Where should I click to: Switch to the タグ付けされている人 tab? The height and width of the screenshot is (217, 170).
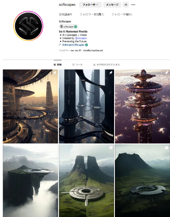[x=106, y=65]
